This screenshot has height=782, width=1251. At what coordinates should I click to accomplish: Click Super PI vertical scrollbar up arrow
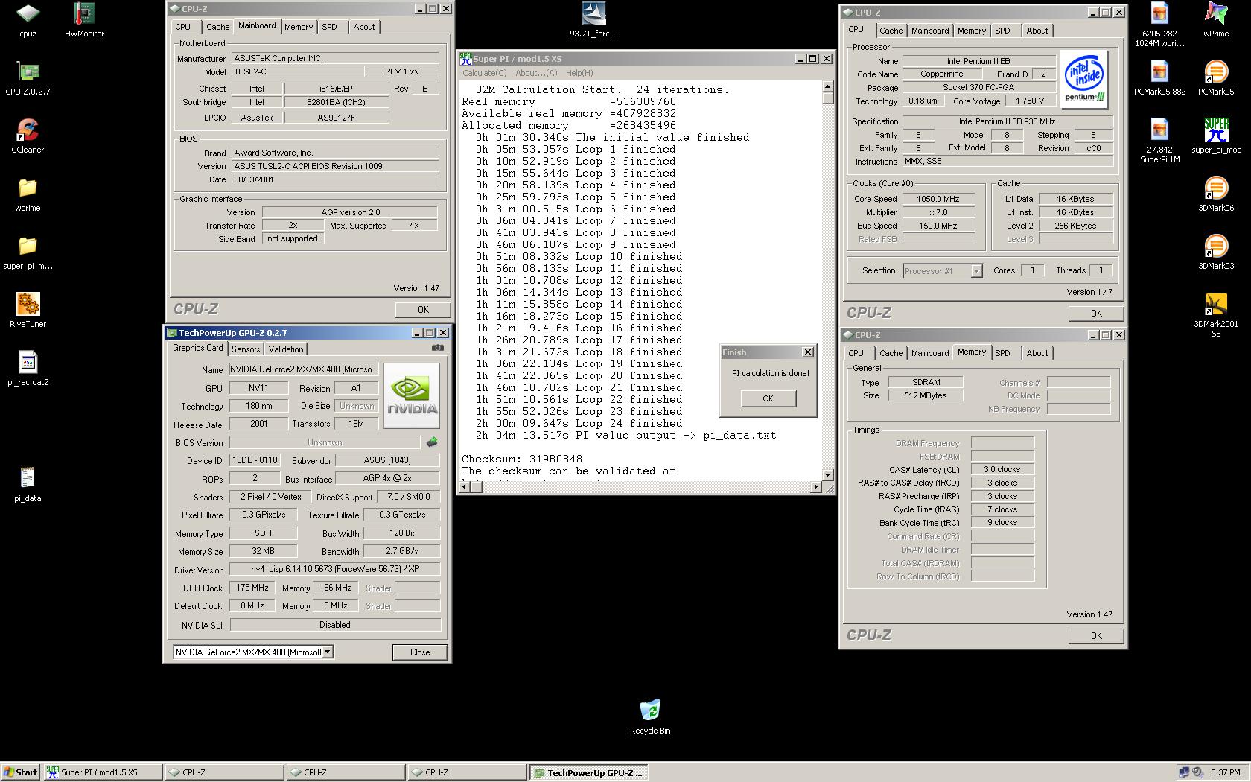[x=827, y=86]
